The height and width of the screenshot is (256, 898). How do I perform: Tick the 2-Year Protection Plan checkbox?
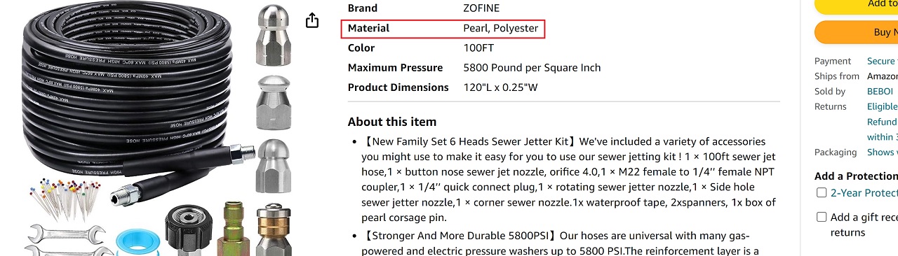(822, 193)
